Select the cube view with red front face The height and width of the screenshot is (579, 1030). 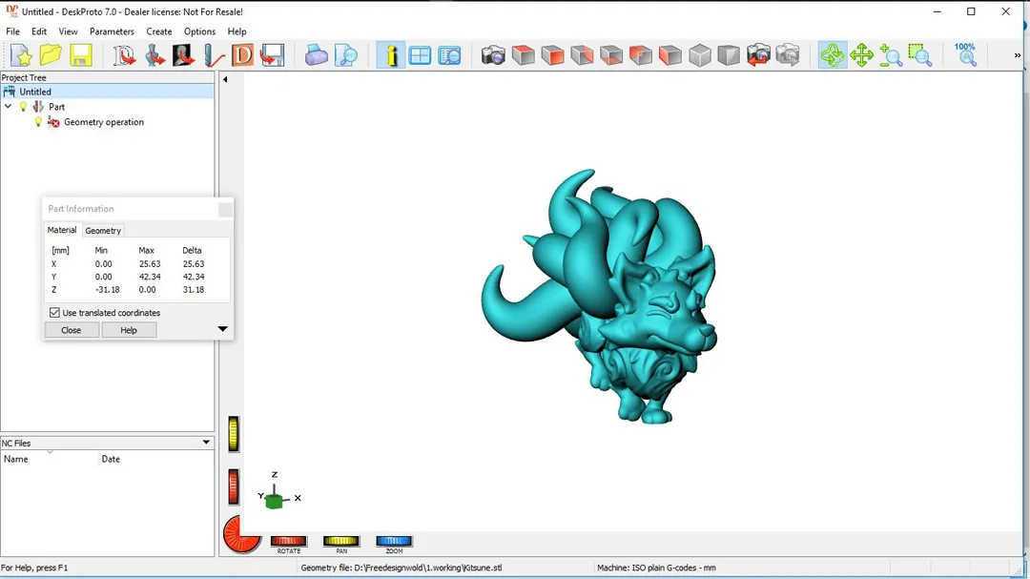coord(552,55)
